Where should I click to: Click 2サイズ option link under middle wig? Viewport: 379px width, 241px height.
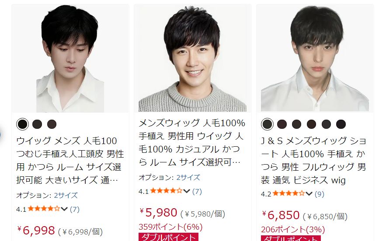click(188, 178)
